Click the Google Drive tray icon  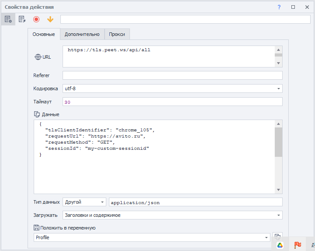click(280, 245)
